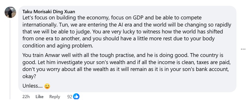247x102 pixels.
Task: Open the three-dots comment options menu
Action: 243,49
